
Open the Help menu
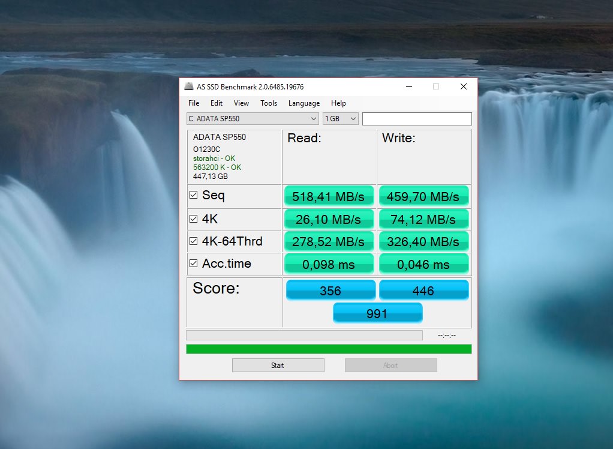point(338,103)
